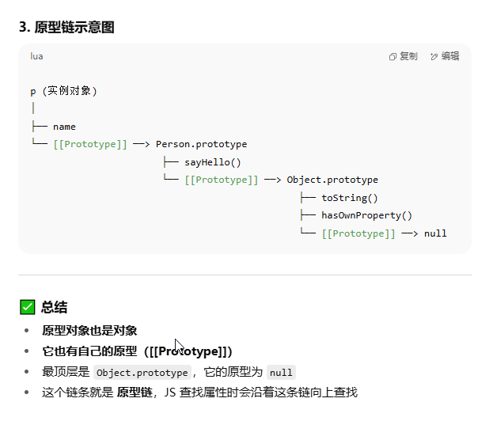Click the copy icon in code block header
Viewport: 493px width, 421px height.
point(393,57)
